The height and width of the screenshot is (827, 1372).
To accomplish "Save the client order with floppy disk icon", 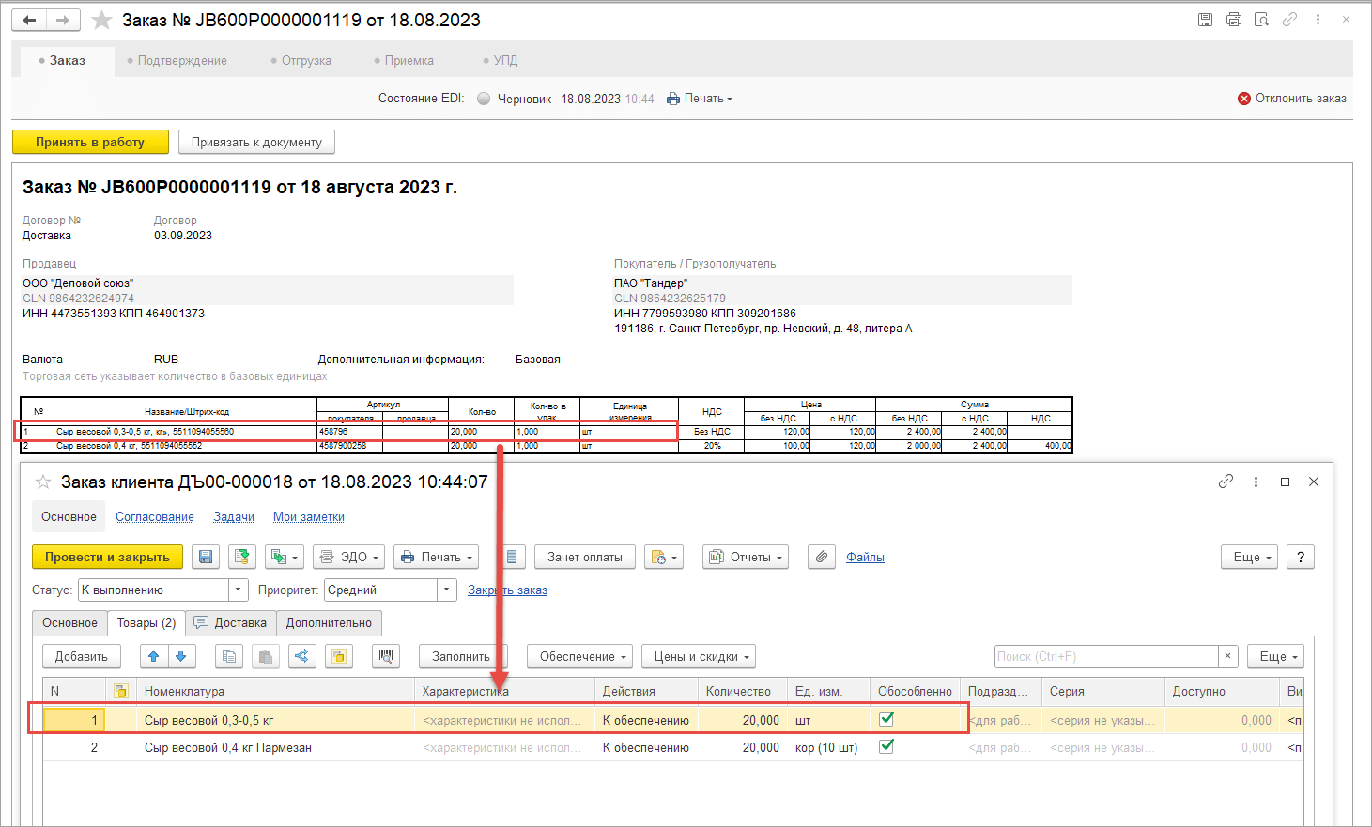I will point(206,557).
